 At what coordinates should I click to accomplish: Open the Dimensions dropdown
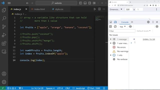116,9
